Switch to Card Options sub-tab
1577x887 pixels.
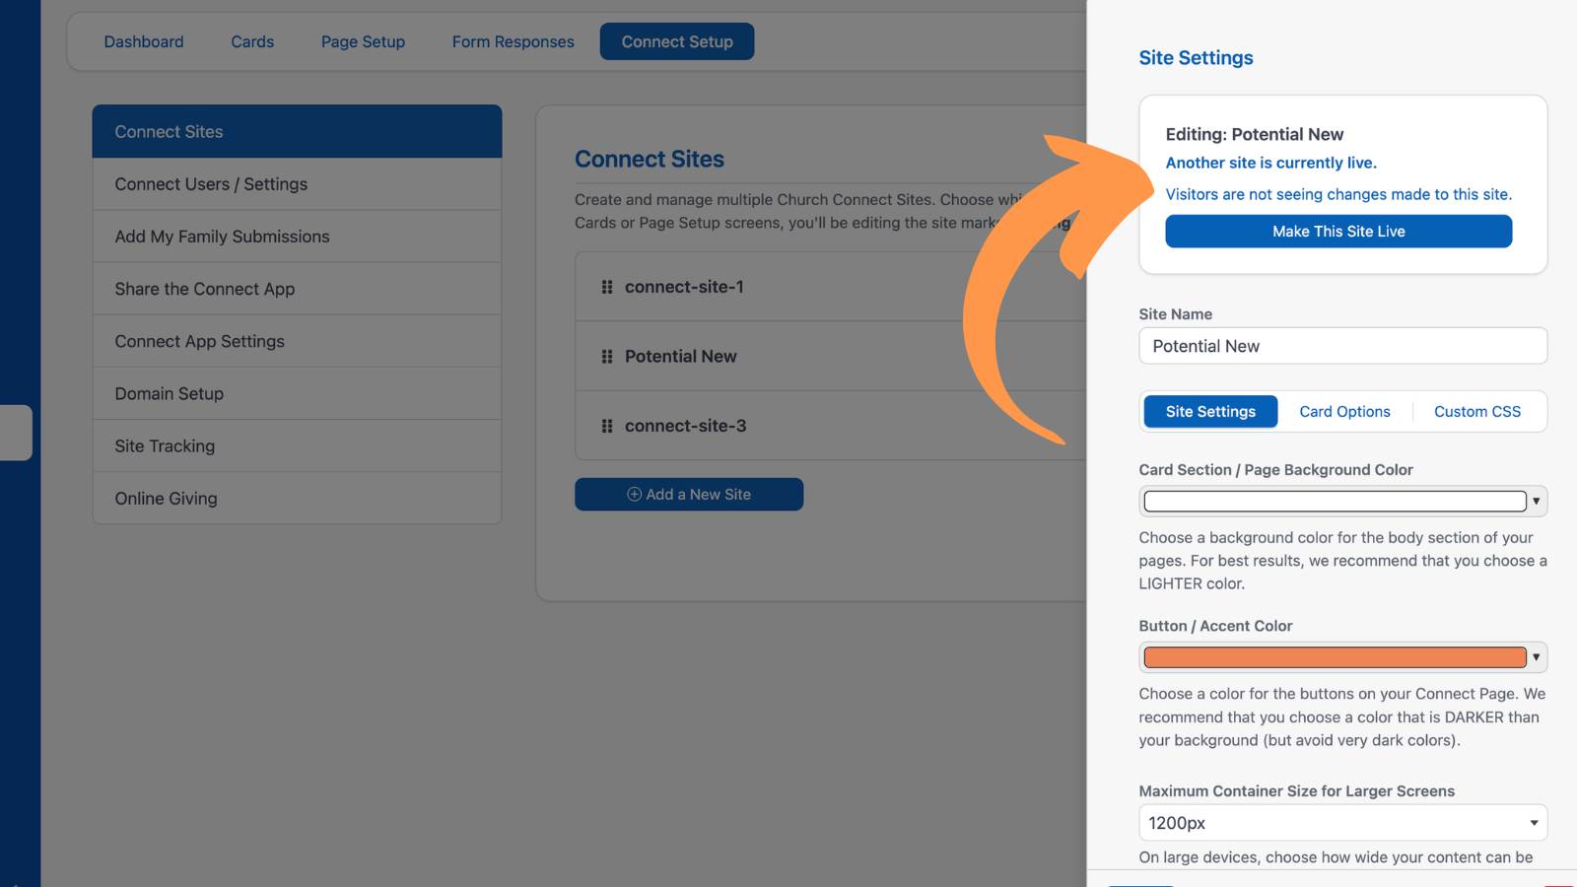(x=1344, y=412)
